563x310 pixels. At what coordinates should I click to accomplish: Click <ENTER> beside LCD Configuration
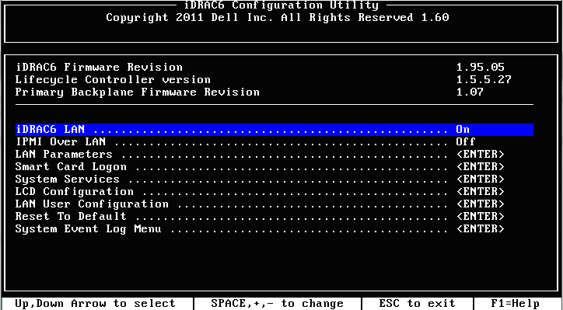481,192
